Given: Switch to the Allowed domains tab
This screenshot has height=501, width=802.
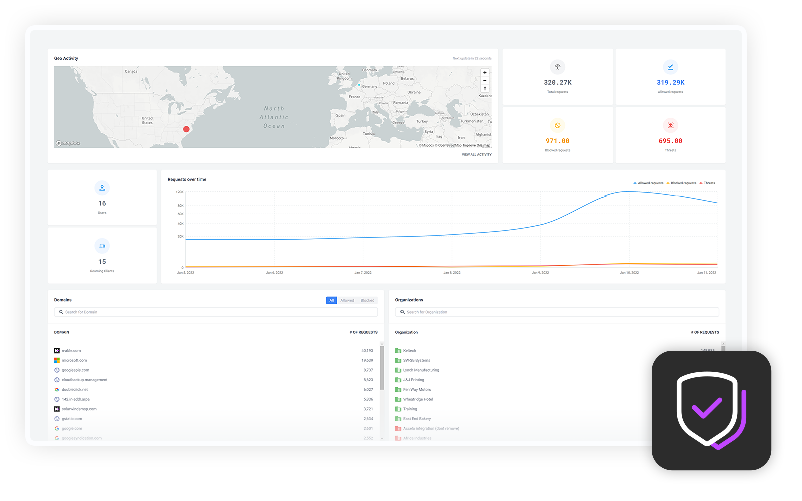Looking at the screenshot, I should click(347, 301).
